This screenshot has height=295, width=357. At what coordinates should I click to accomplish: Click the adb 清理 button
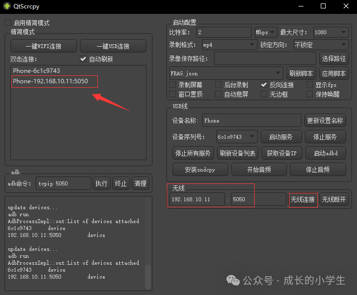tap(140, 183)
